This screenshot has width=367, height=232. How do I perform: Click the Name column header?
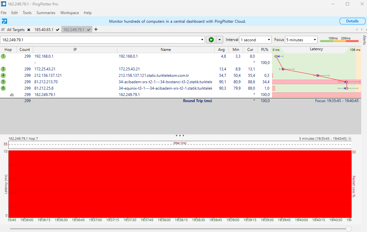click(166, 50)
